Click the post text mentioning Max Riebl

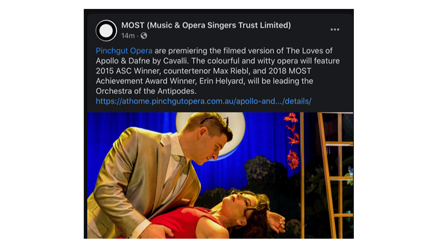[203, 71]
